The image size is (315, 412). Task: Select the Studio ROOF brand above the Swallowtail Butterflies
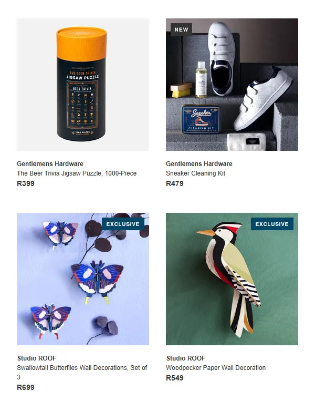tap(37, 358)
